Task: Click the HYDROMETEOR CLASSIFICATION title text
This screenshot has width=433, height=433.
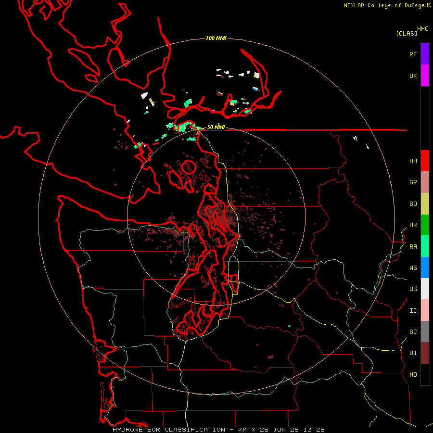Action: [x=169, y=430]
